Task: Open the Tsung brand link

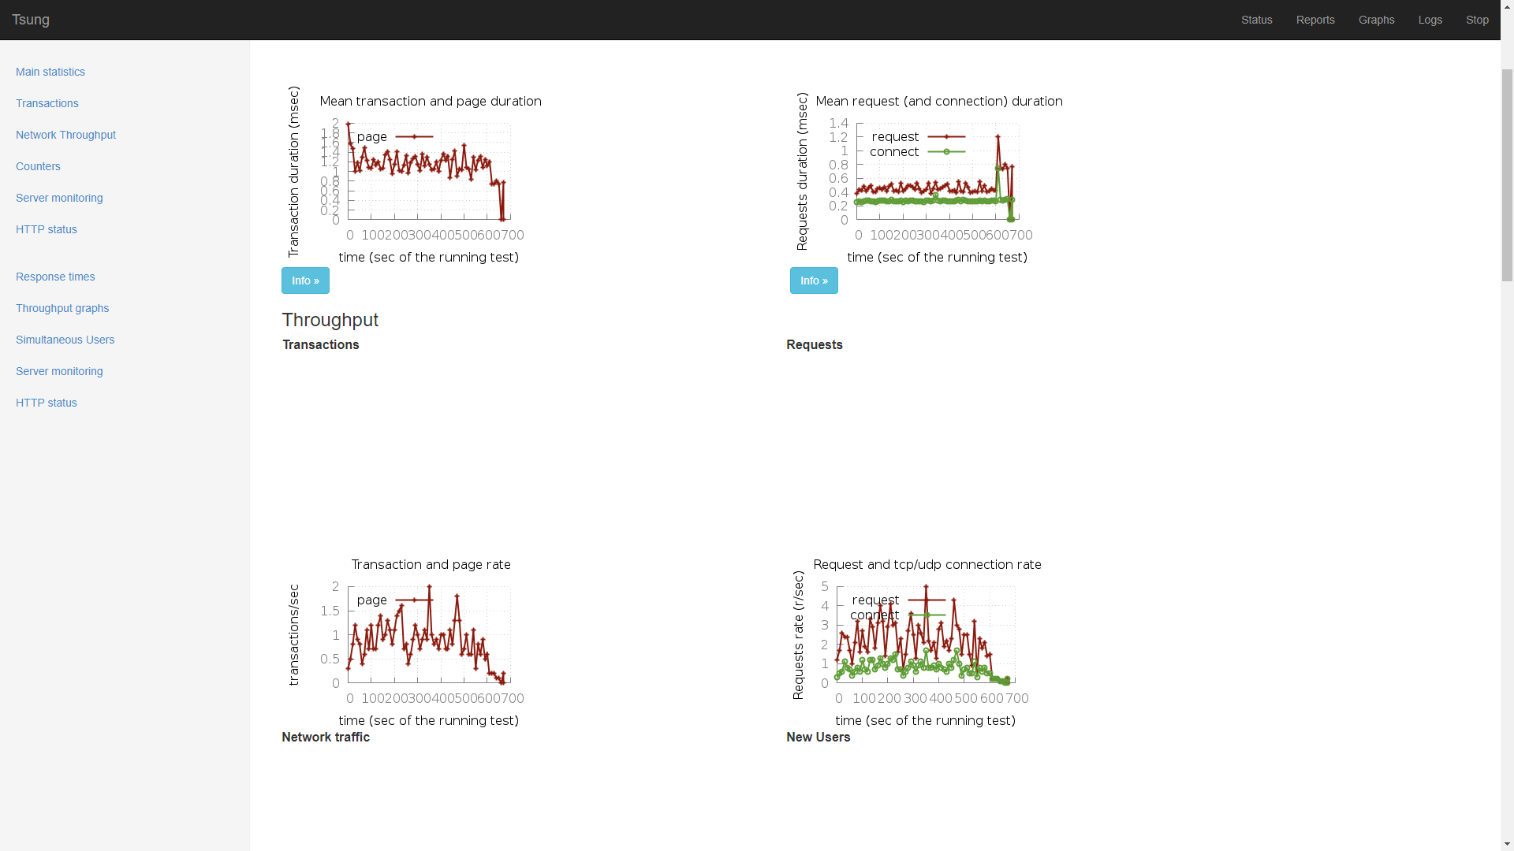Action: coord(31,20)
